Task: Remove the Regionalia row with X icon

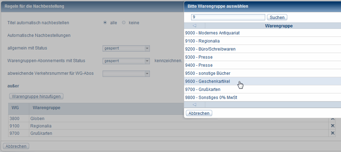Action: pyautogui.click(x=333, y=126)
